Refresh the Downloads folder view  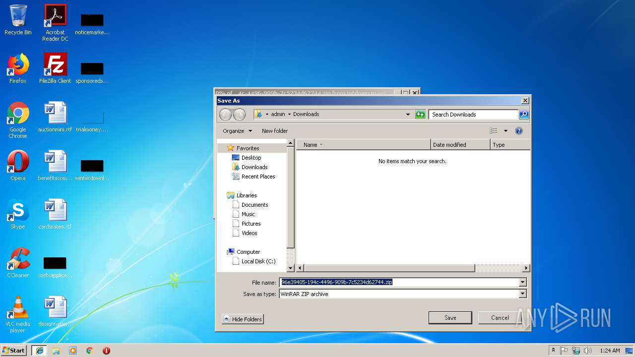click(x=420, y=115)
